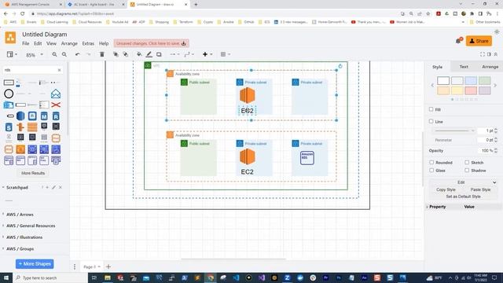Click zoom out magnifier in toolbar
This screenshot has width=503, height=283.
coord(64,54)
